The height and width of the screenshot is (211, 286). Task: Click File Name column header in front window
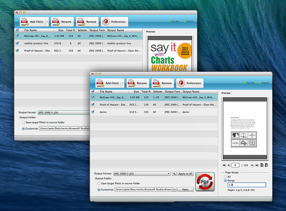click(x=113, y=91)
